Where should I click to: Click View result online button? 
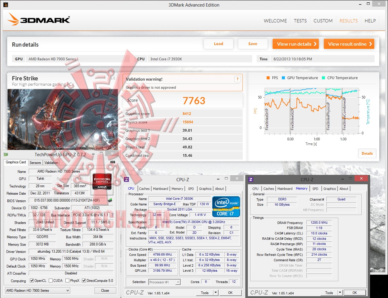tap(349, 44)
